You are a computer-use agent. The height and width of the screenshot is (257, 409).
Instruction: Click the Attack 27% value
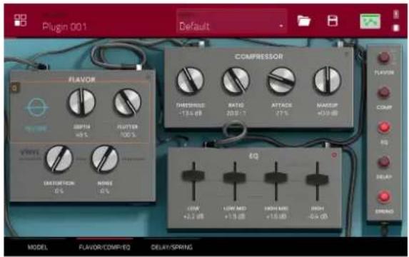(282, 114)
